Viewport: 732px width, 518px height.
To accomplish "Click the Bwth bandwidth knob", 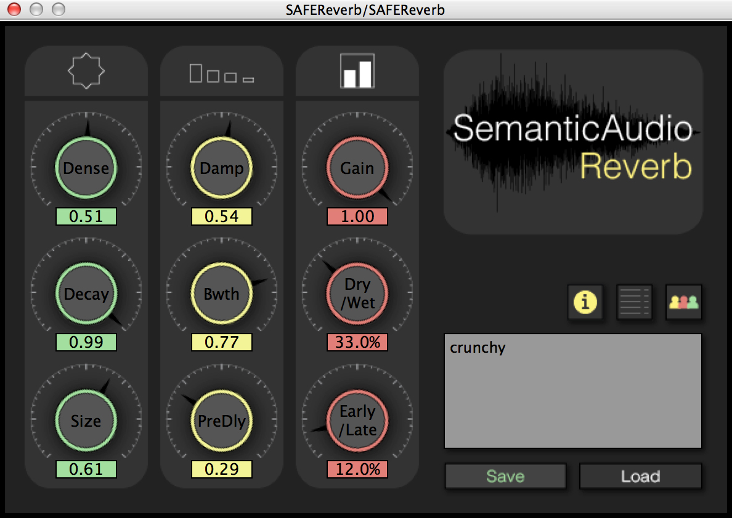I will 222,294.
